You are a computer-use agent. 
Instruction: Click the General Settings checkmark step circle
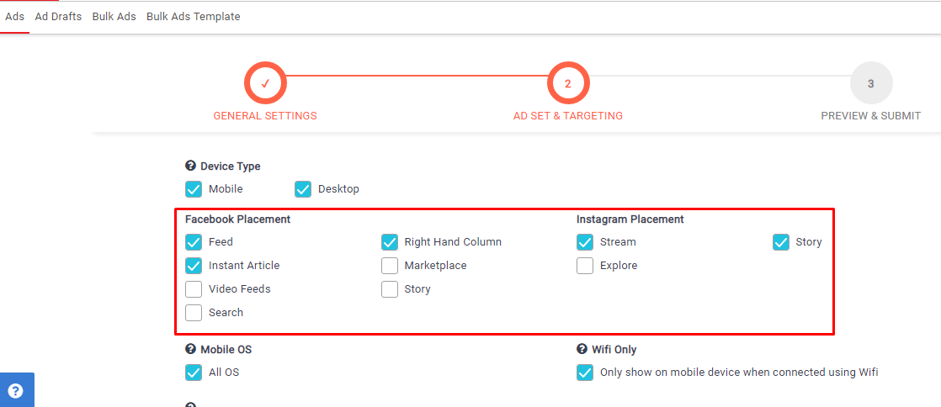coord(265,83)
